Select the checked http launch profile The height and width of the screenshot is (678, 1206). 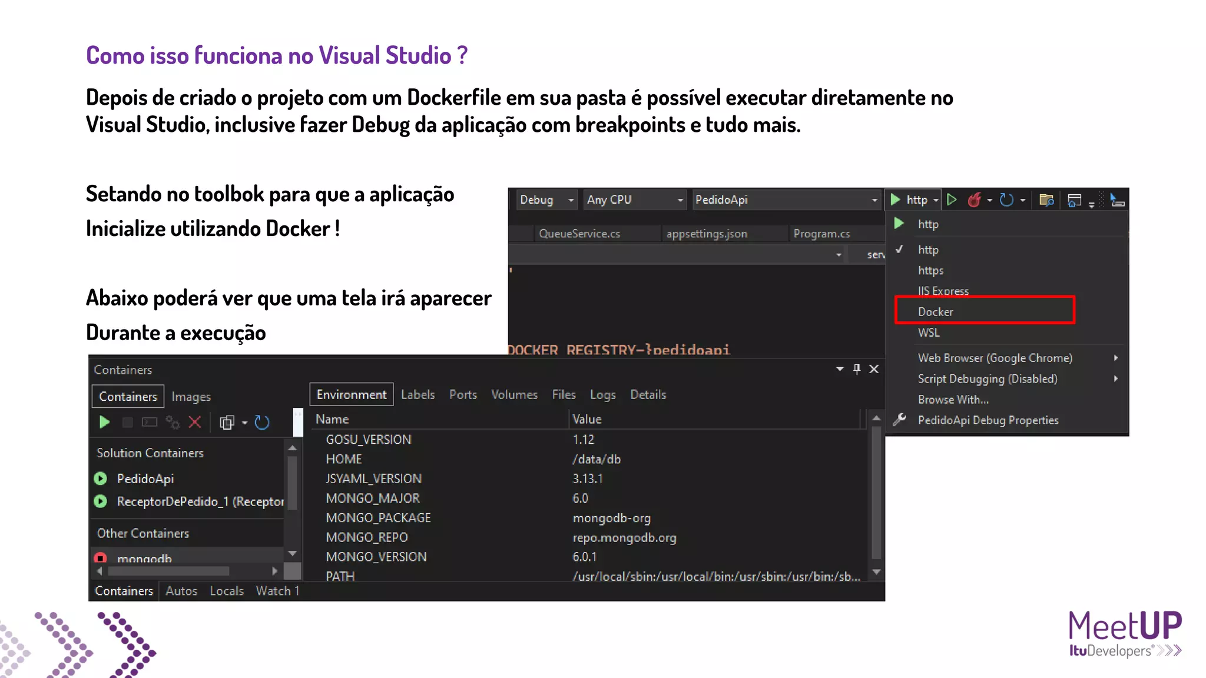(x=1008, y=250)
